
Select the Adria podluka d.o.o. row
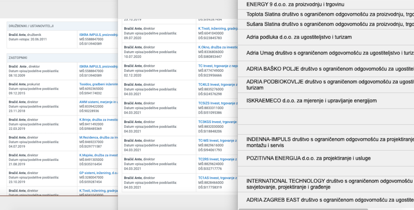tap(326, 37)
